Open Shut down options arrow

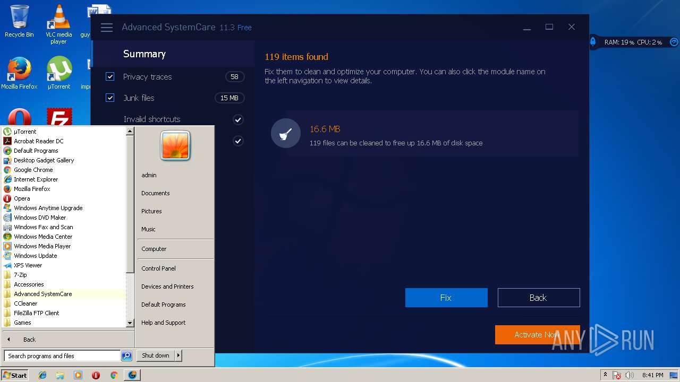[178, 355]
